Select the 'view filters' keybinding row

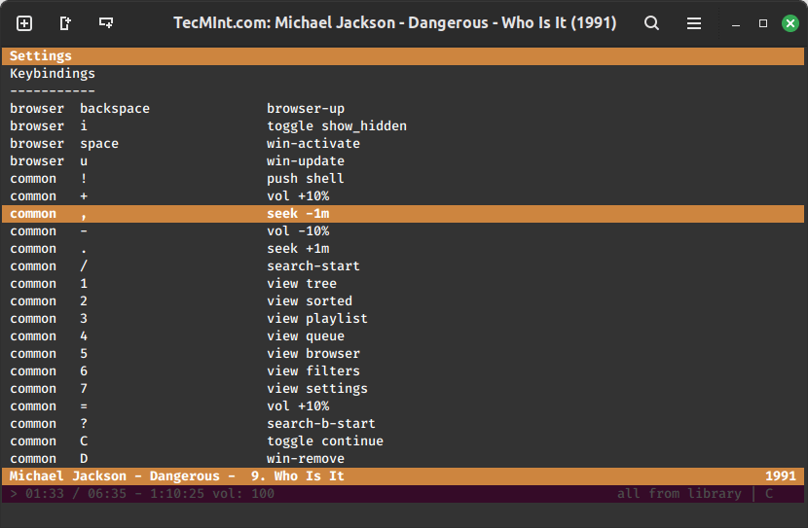pyautogui.click(x=403, y=371)
